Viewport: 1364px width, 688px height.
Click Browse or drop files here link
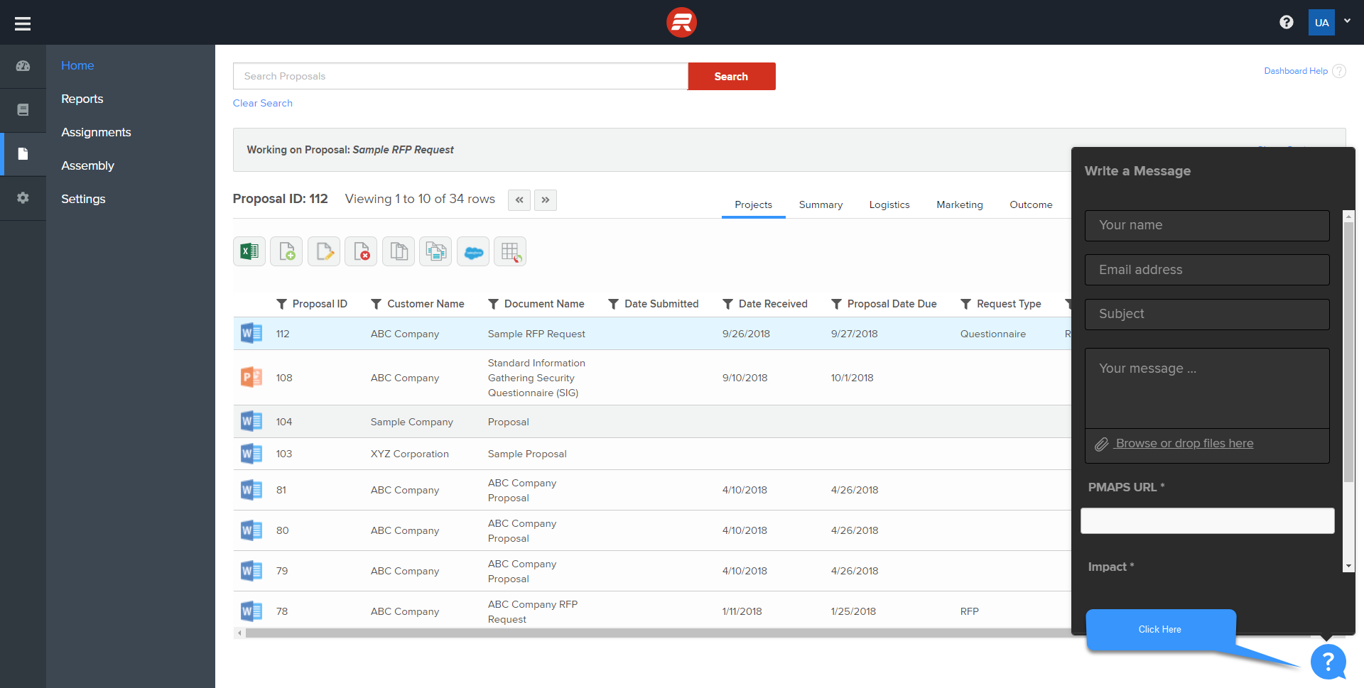(1184, 443)
